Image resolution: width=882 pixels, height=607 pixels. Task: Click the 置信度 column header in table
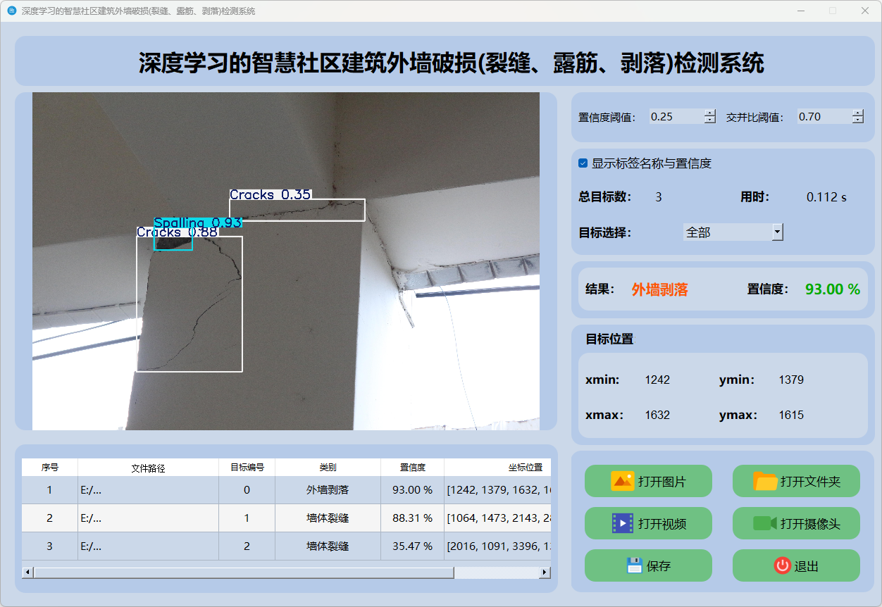[413, 468]
